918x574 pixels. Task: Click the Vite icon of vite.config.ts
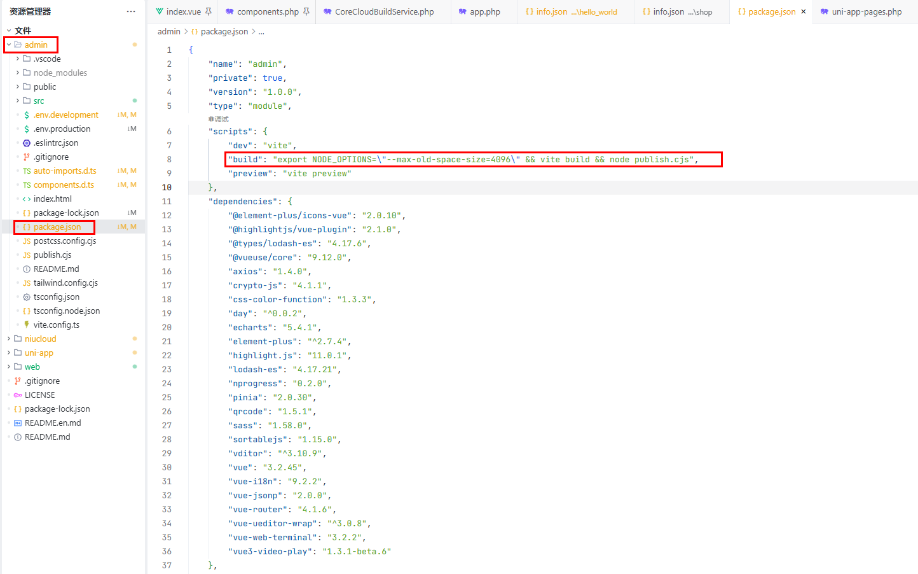tap(27, 325)
